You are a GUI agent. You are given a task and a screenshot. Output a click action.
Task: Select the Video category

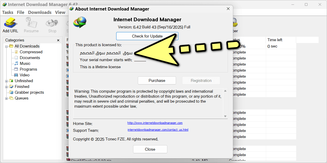pos(25,75)
